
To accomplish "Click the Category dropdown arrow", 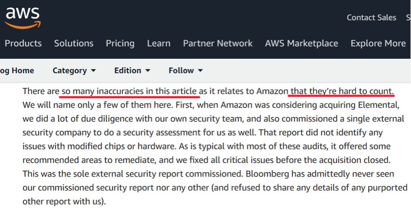I will pyautogui.click(x=93, y=71).
